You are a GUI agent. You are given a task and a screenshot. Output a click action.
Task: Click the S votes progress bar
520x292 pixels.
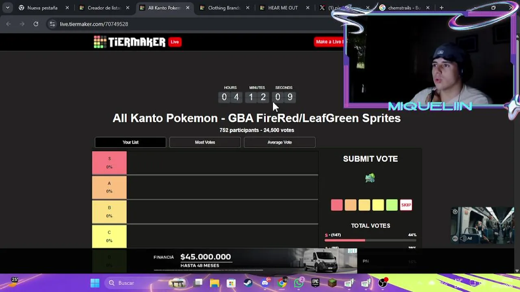click(370, 240)
